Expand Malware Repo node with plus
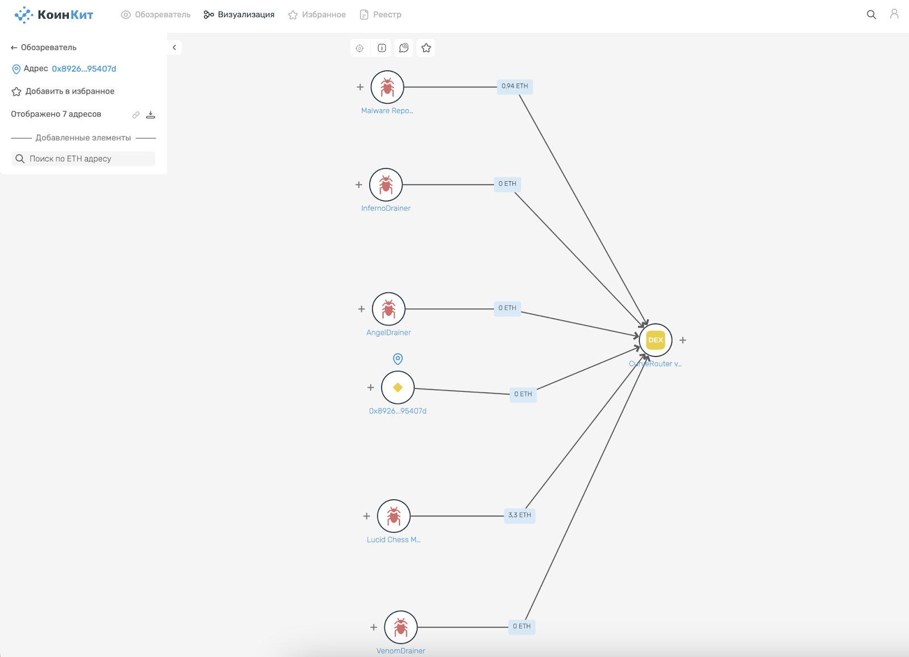The image size is (909, 657). coord(360,87)
